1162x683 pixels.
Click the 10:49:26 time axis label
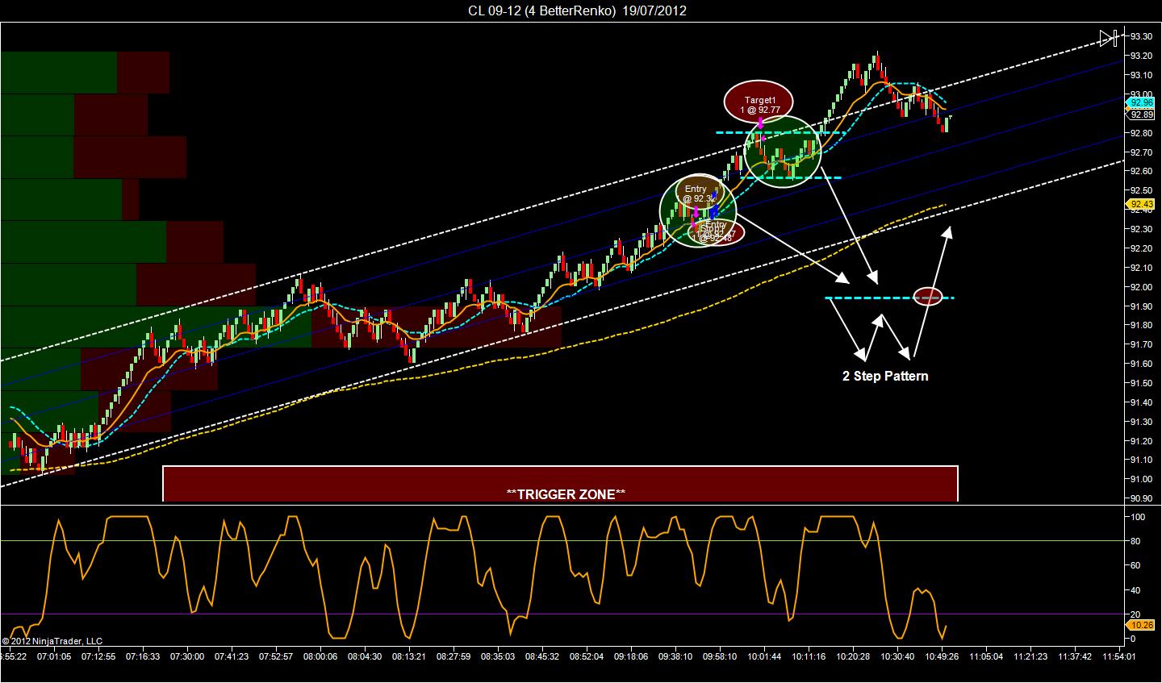[x=941, y=656]
